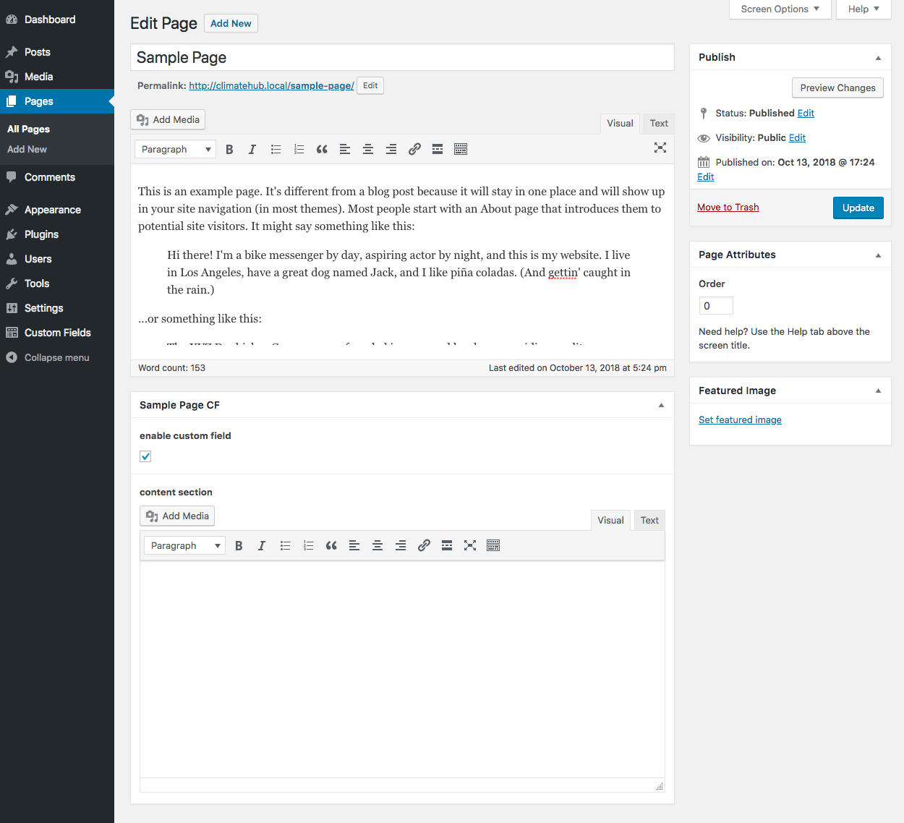This screenshot has height=823, width=904.
Task: Apply blockquote in main editor
Action: pos(322,149)
